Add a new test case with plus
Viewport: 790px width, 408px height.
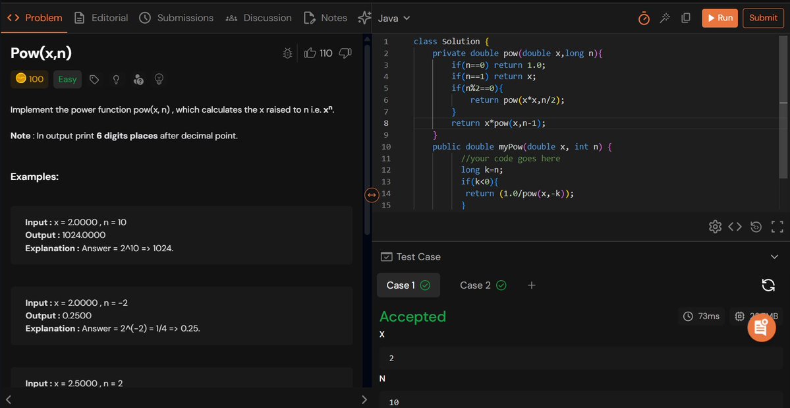pyautogui.click(x=531, y=285)
